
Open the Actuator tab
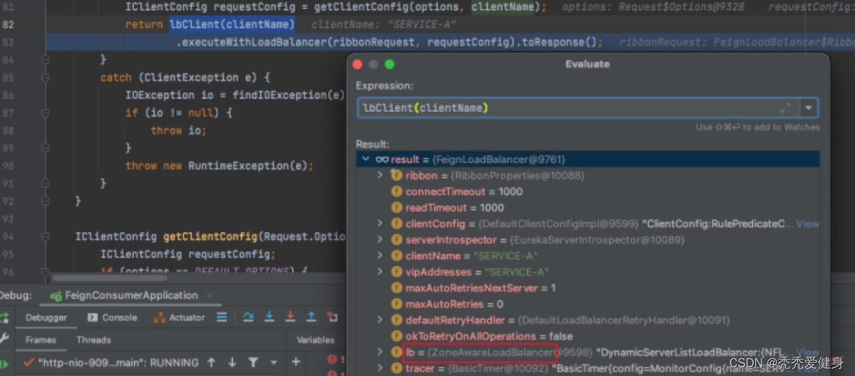pos(179,317)
